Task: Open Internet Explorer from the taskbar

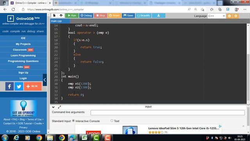Action: [x=16, y=137]
